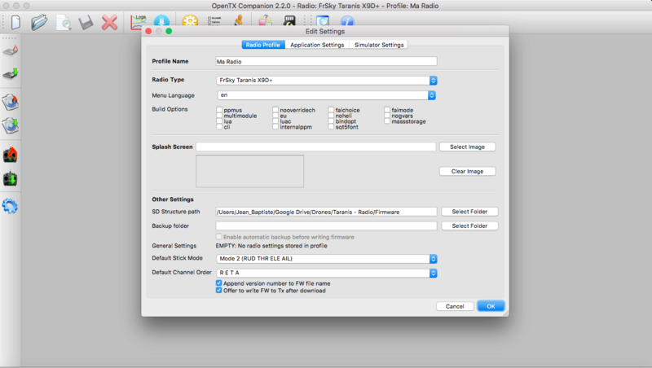Tick the faimode checkbox

387,110
